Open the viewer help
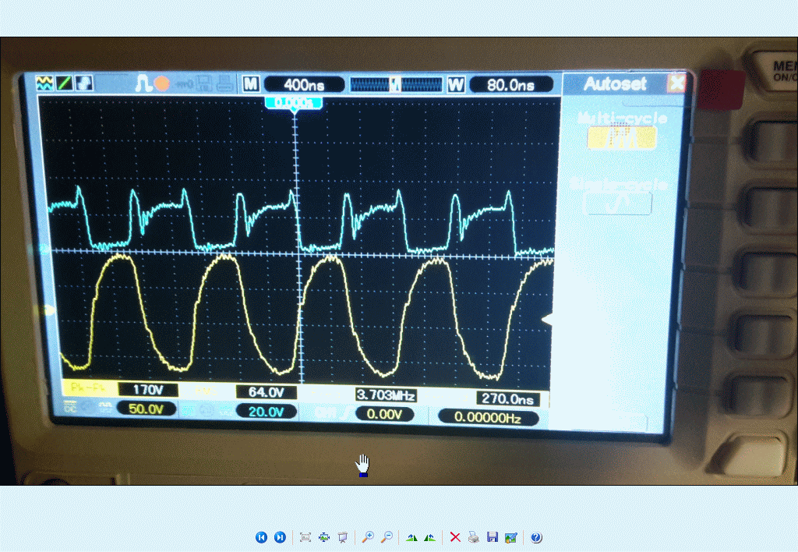 (536, 537)
